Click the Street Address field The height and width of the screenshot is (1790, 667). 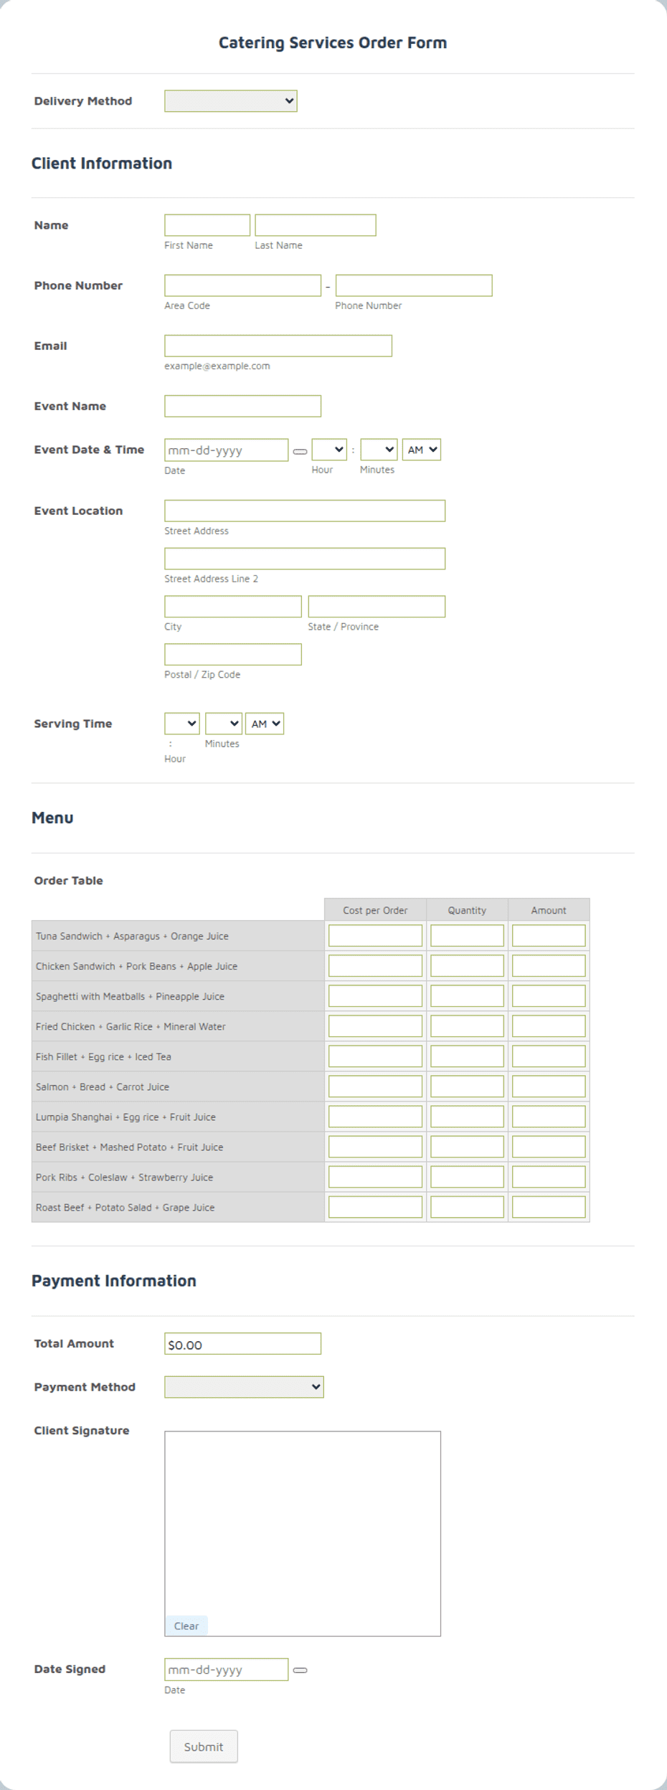(305, 511)
